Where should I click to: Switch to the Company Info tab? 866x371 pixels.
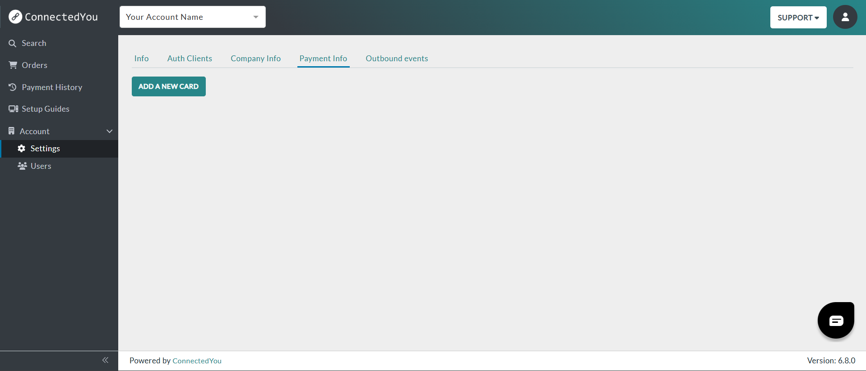tap(255, 59)
